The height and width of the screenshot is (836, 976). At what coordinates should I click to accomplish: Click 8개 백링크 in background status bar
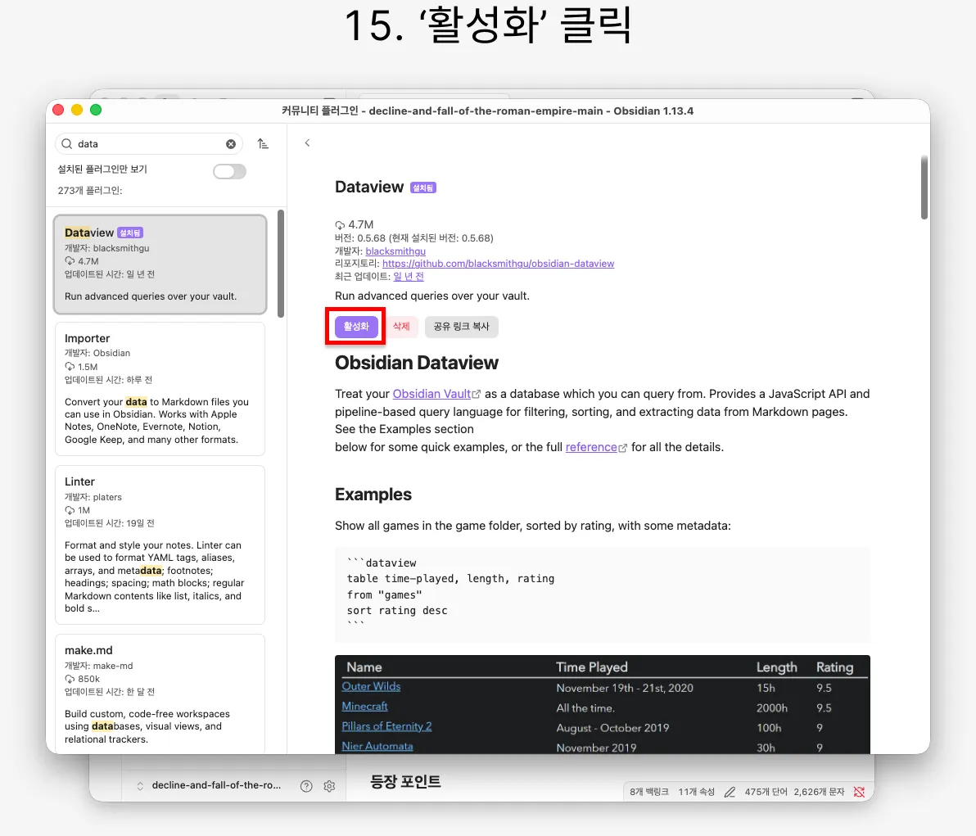click(x=648, y=792)
